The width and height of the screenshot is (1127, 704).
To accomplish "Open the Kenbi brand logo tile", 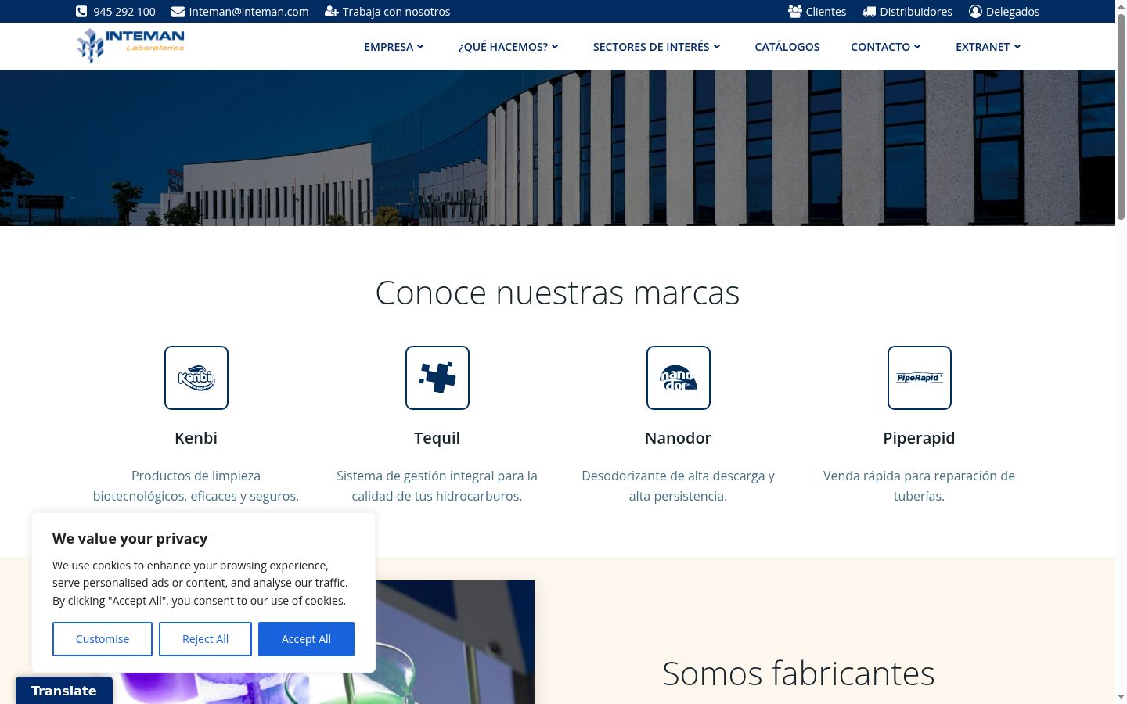I will click(196, 378).
